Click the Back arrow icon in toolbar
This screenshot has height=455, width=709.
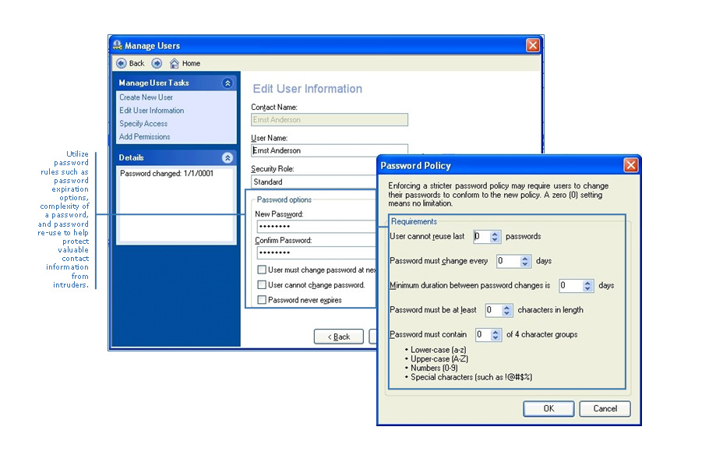tap(121, 63)
